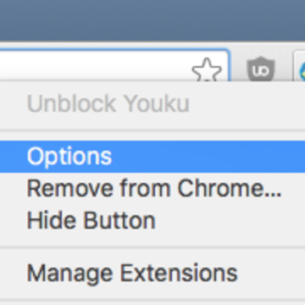Screen dimensions: 305x305
Task: Bookmark this page with the star
Action: 207,70
